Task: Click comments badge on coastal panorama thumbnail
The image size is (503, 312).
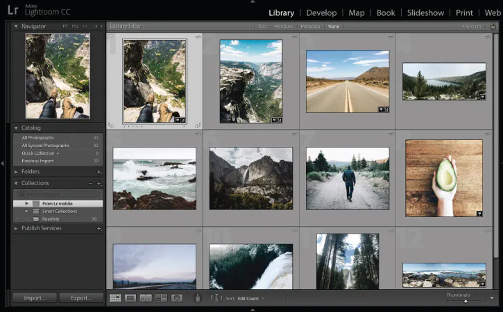Action: coord(482,284)
